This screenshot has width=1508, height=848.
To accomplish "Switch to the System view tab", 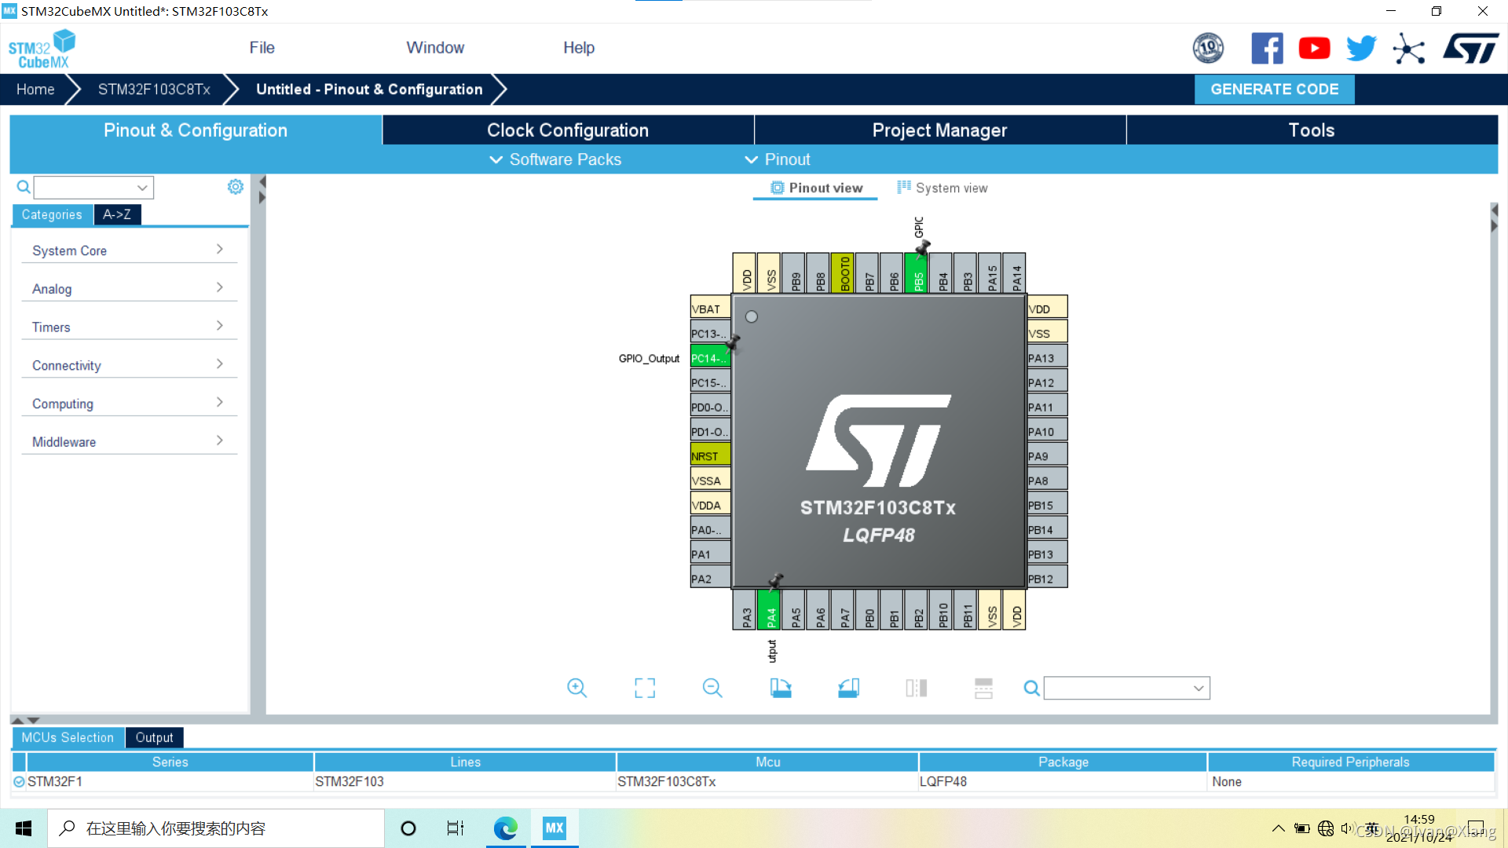I will (x=942, y=188).
